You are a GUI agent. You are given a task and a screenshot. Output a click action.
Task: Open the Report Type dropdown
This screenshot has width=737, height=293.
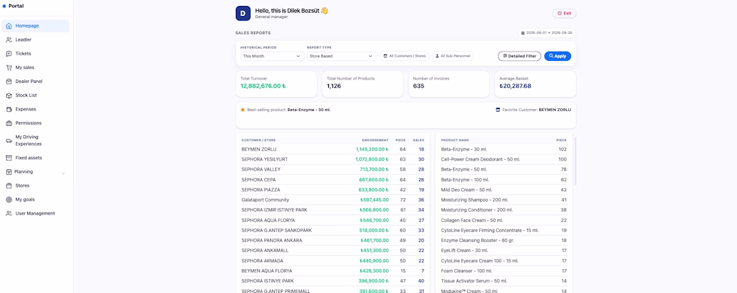click(x=341, y=56)
